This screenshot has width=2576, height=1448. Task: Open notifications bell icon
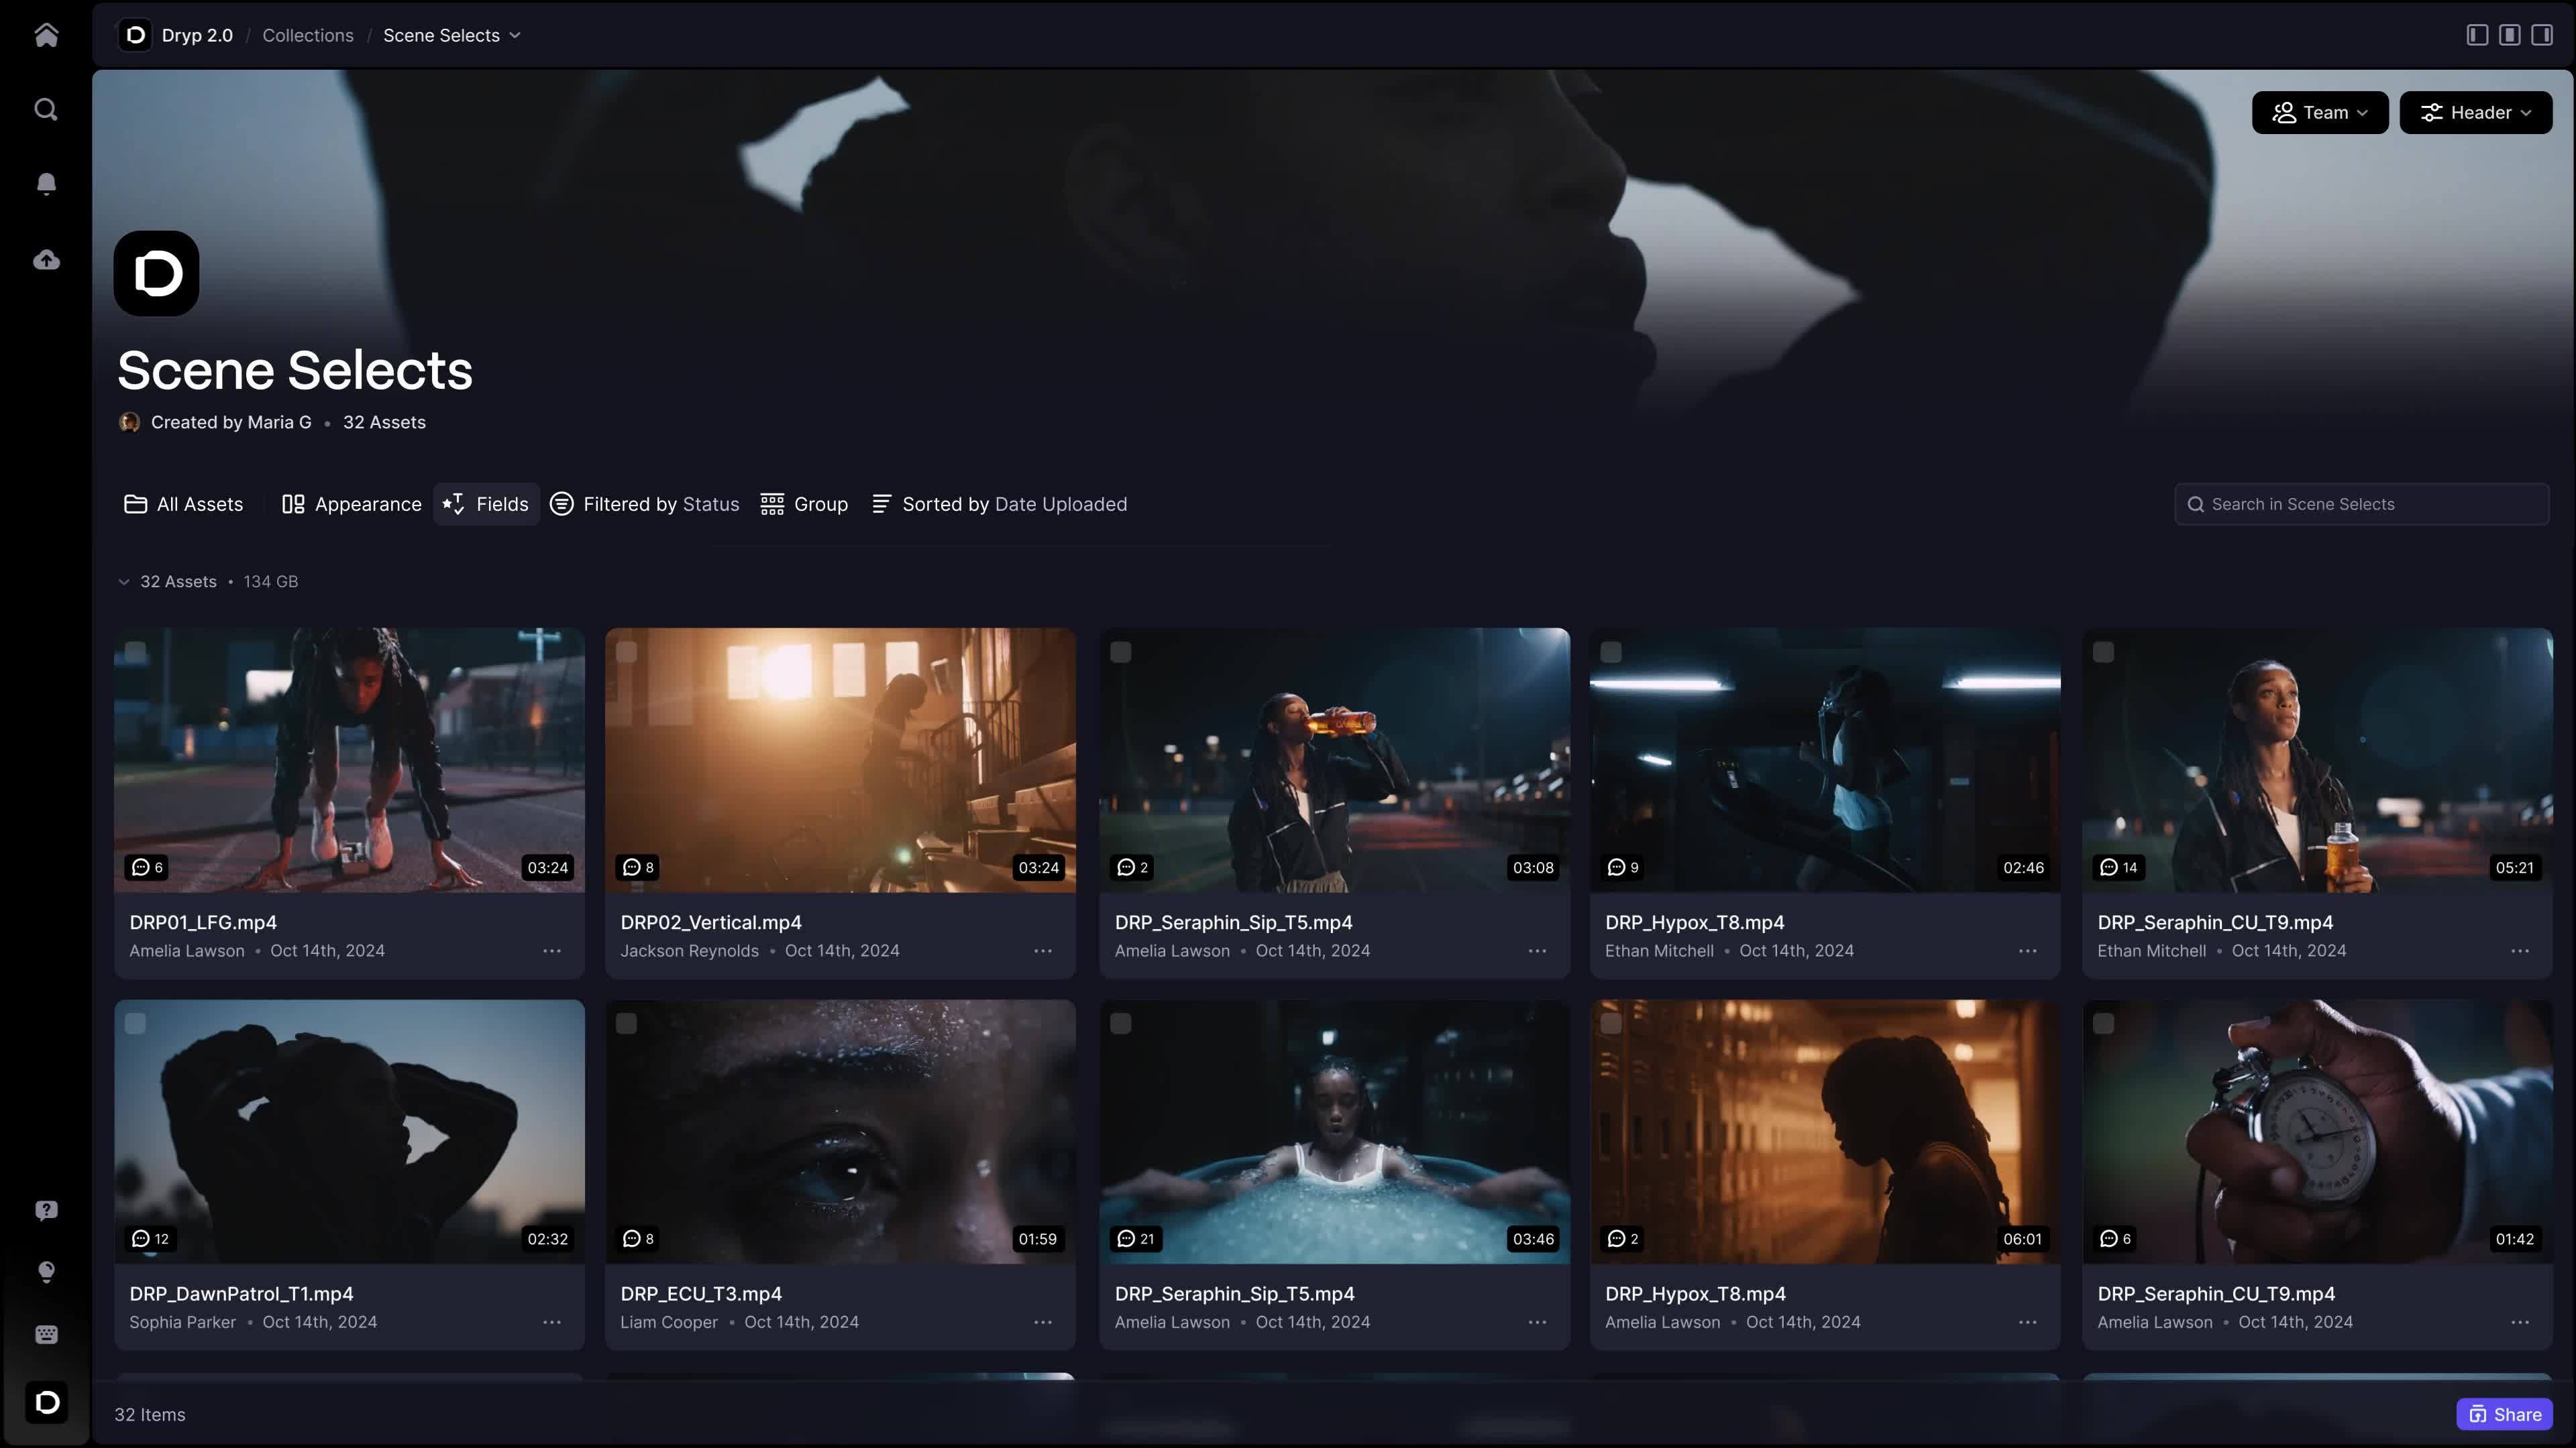tap(46, 184)
